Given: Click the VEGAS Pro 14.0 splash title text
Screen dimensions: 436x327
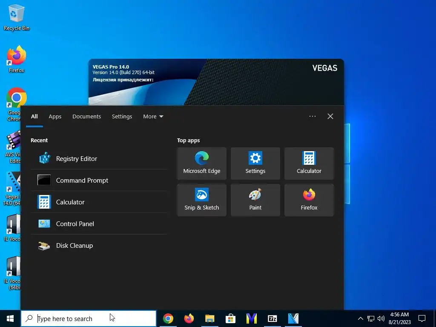Looking at the screenshot, I should click(x=111, y=67).
